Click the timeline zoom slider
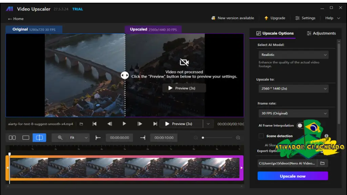This screenshot has height=195, width=347. pyautogui.click(x=217, y=138)
